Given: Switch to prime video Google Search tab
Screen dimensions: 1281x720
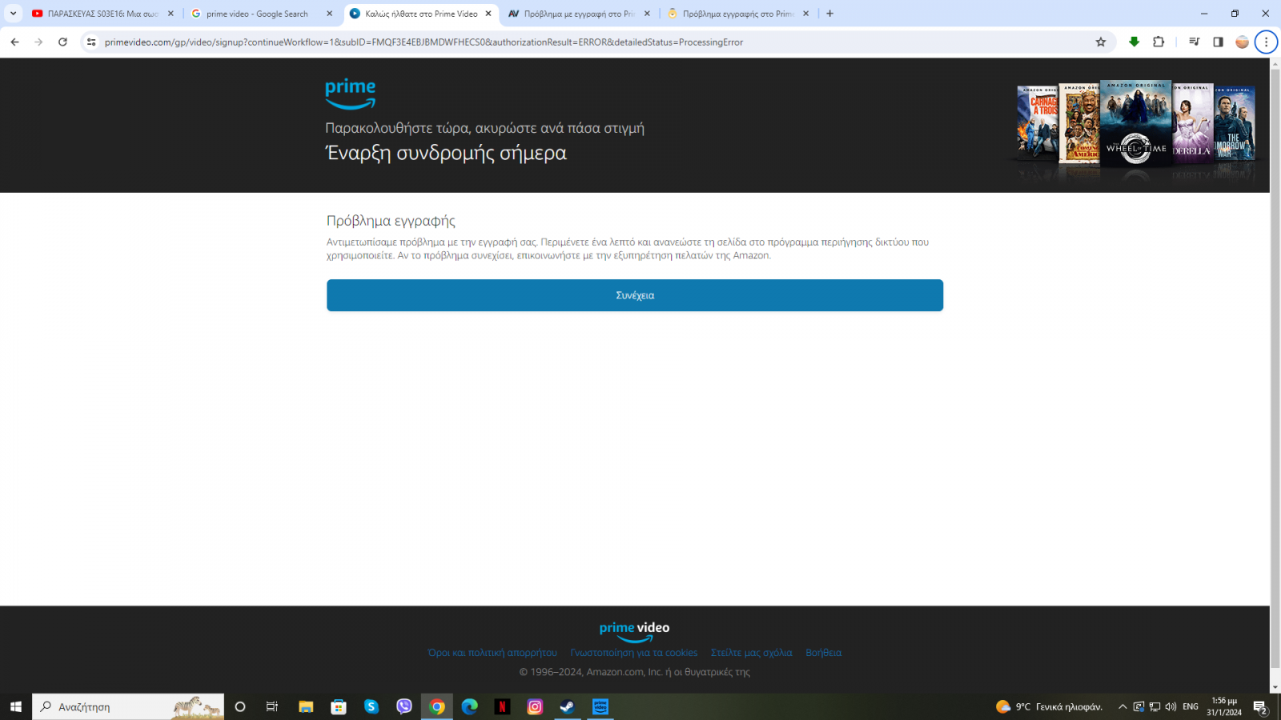Looking at the screenshot, I should click(x=256, y=14).
